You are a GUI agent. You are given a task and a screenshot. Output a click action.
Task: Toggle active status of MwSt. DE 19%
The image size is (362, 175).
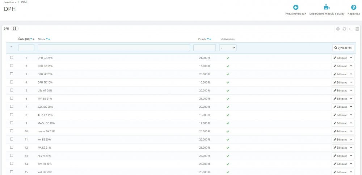tap(228, 123)
